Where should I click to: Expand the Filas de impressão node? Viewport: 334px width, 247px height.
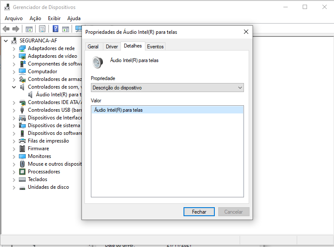click(14, 141)
